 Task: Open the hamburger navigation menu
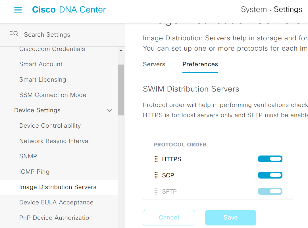click(x=18, y=10)
